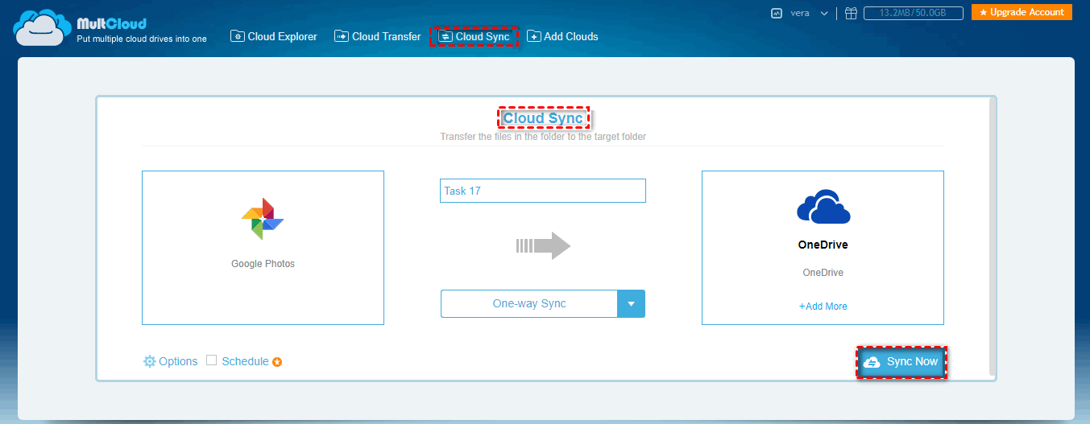Enable the Schedule checkbox
This screenshot has height=424, width=1090.
212,360
